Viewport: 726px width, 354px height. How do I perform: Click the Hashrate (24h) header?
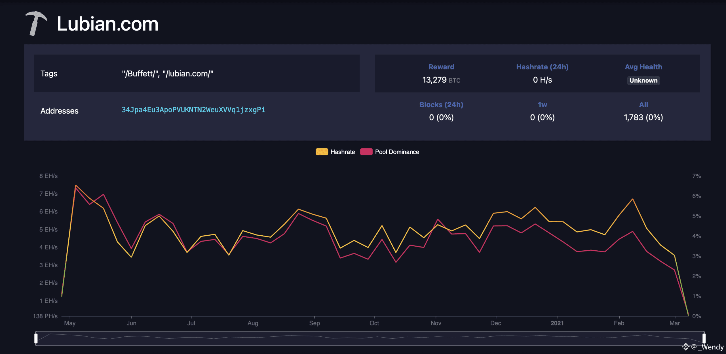pyautogui.click(x=542, y=67)
